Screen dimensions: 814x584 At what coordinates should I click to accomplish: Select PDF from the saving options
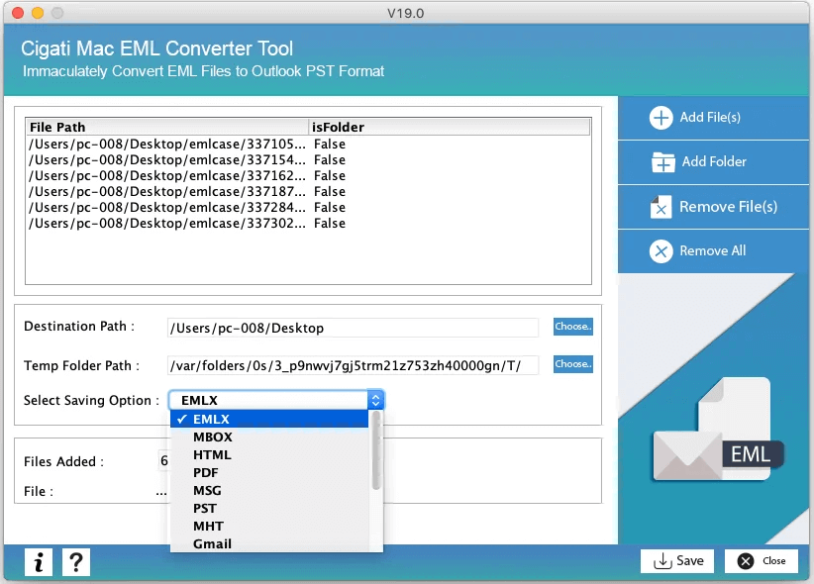pos(269,473)
